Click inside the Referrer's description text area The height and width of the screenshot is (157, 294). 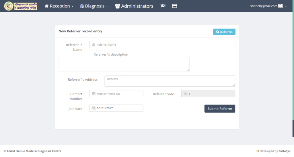coord(124,64)
